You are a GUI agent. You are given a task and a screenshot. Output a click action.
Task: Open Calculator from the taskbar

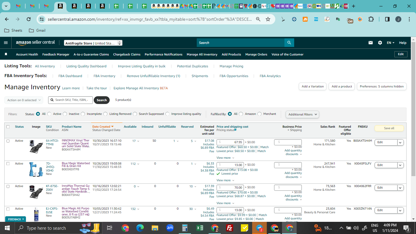[185, 228]
